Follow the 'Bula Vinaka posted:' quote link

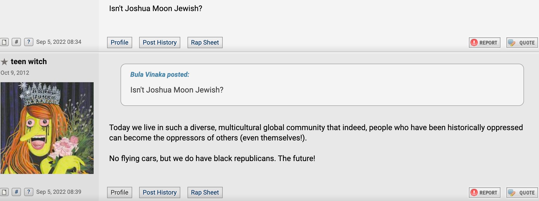pos(160,74)
